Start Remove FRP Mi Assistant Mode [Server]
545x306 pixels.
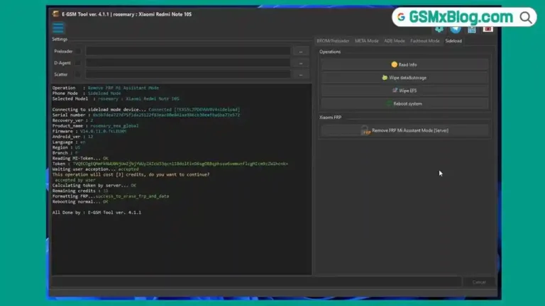click(x=404, y=130)
